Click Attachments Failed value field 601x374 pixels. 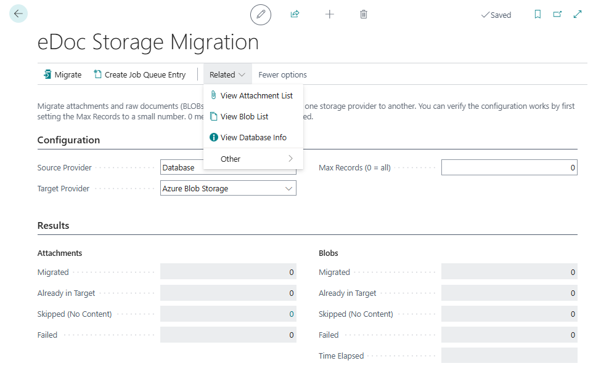point(228,335)
